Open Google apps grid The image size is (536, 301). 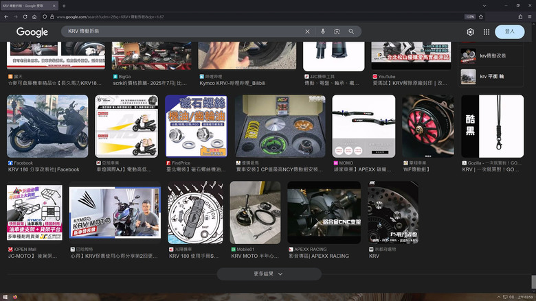(x=487, y=32)
